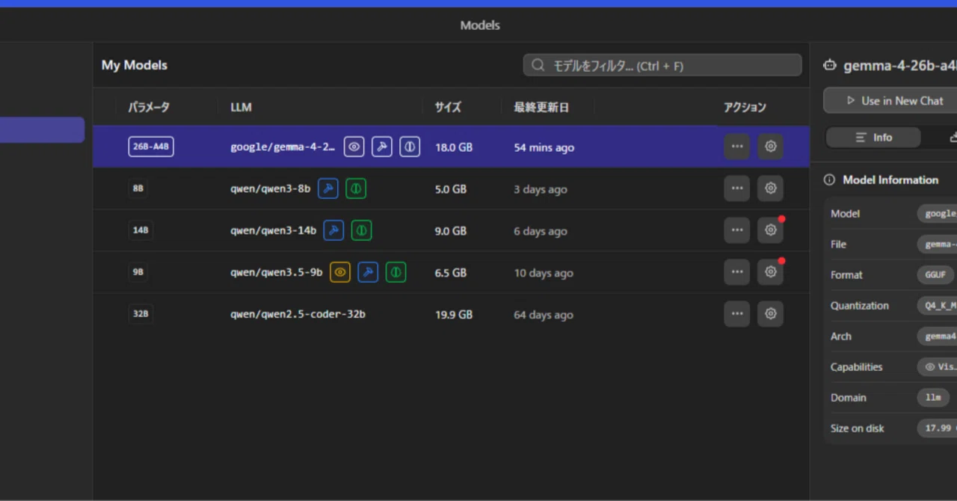Open settings gear for qwen2.5-coder-32b
Screen dimensions: 957x501
pyautogui.click(x=771, y=314)
